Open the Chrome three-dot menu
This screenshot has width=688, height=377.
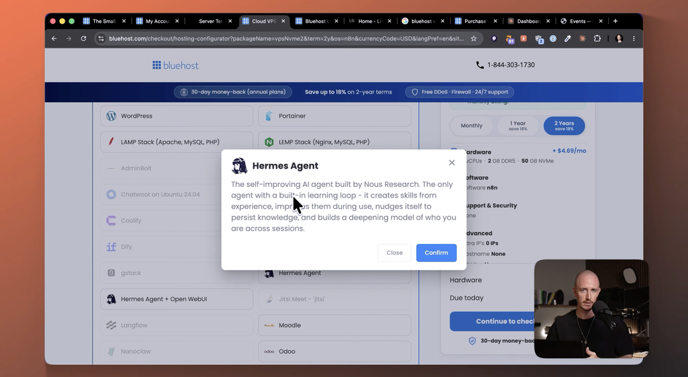point(634,38)
